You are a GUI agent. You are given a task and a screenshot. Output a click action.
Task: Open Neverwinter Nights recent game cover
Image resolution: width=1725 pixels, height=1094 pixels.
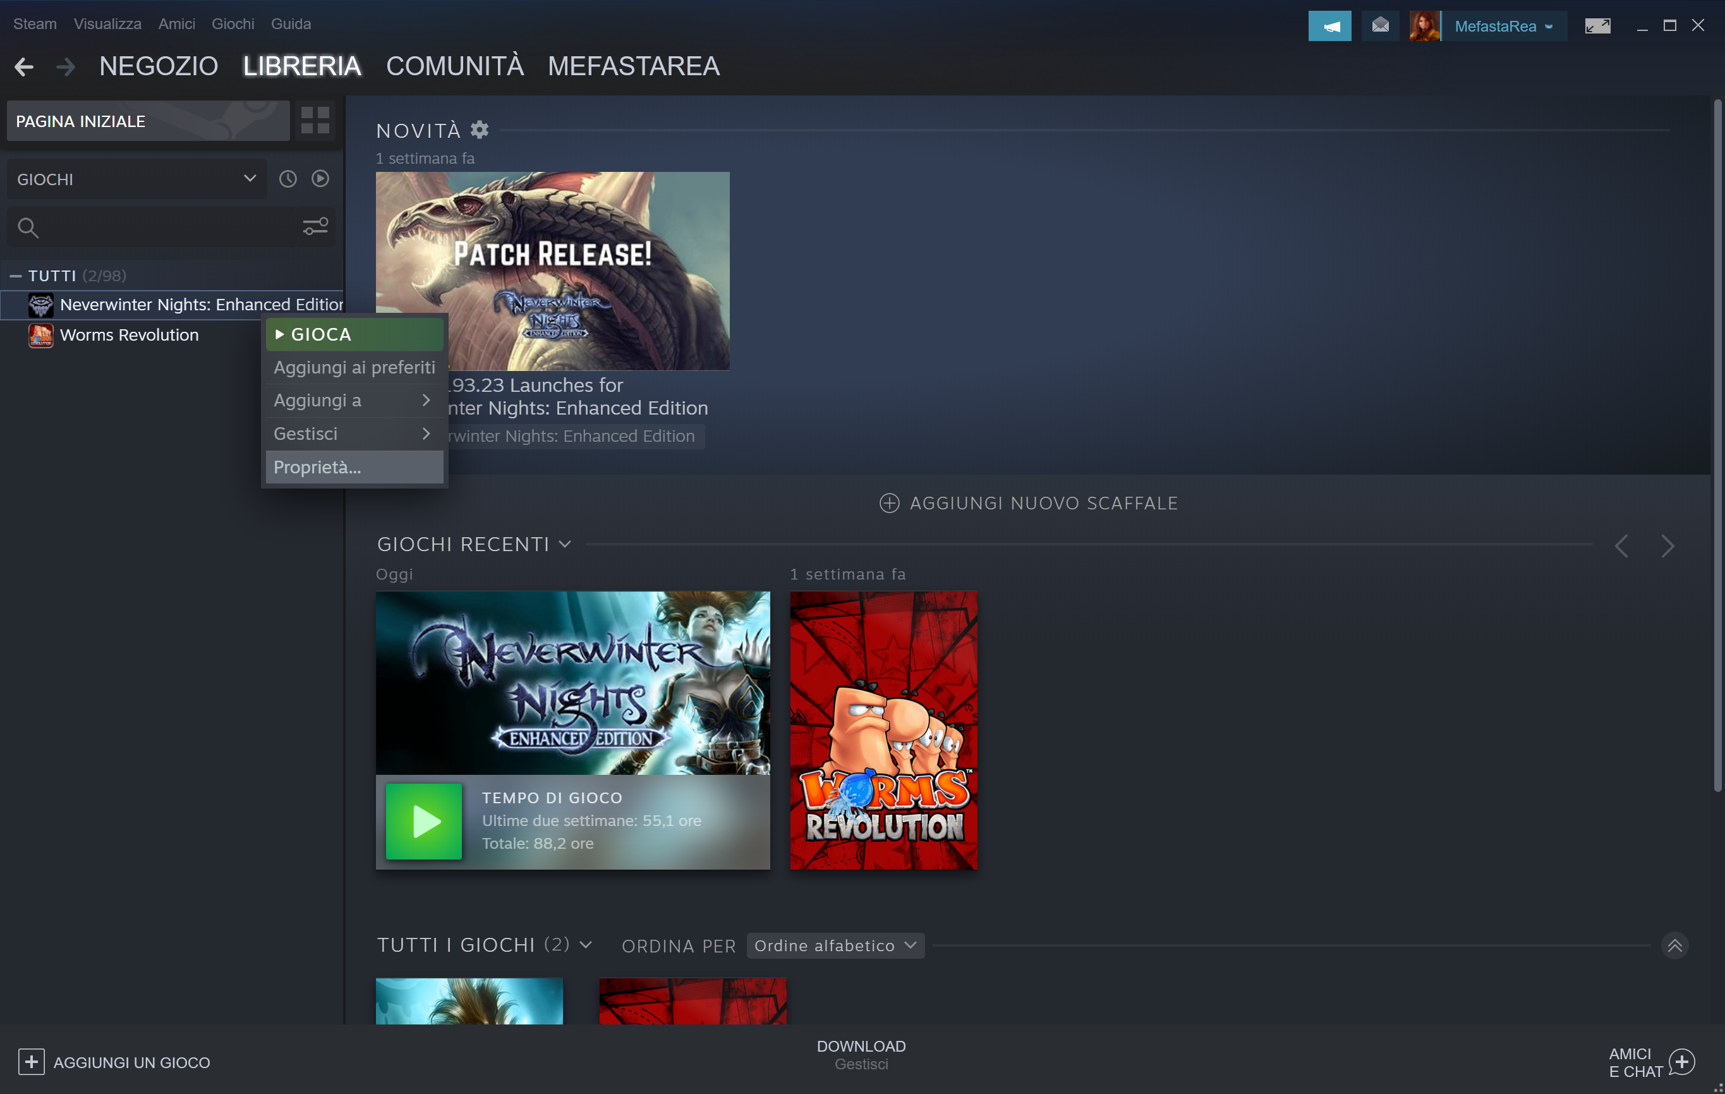point(572,682)
